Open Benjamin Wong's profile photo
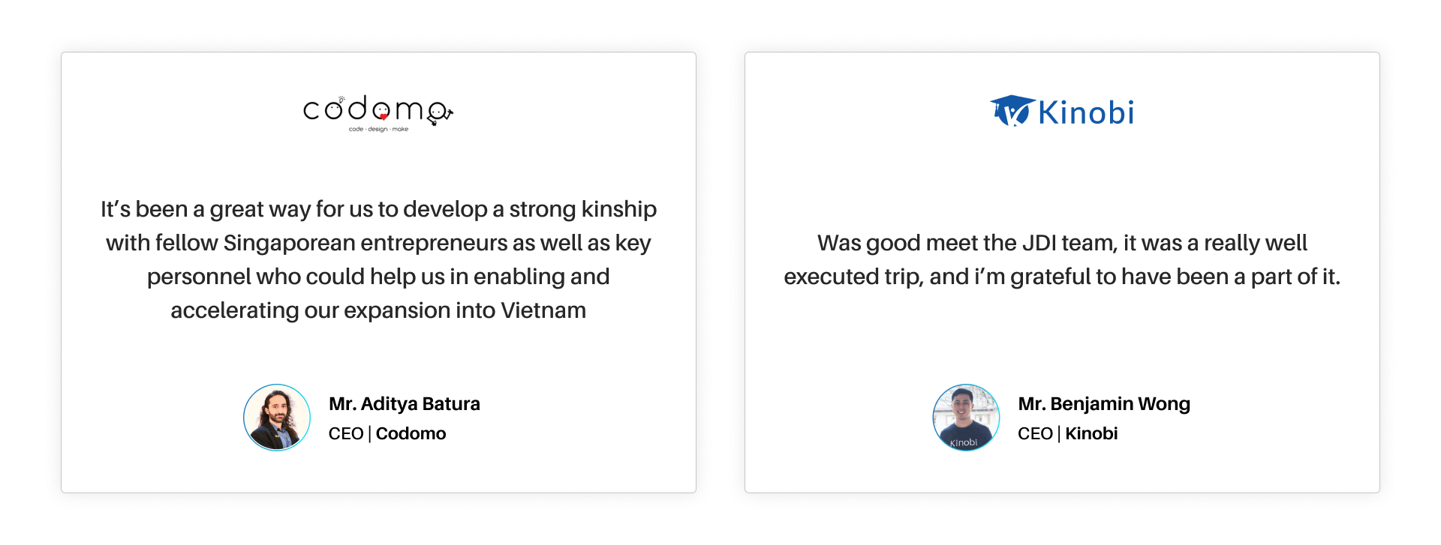Screen dimensions: 1441x545 966,418
